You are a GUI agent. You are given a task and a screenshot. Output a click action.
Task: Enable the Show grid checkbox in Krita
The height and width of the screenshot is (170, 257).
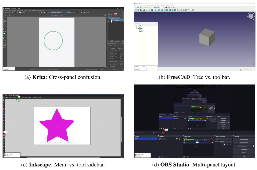[109, 48]
